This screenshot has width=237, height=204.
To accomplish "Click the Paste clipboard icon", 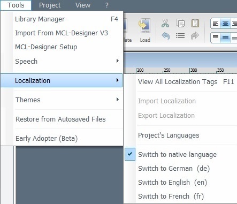I will coord(195,23).
